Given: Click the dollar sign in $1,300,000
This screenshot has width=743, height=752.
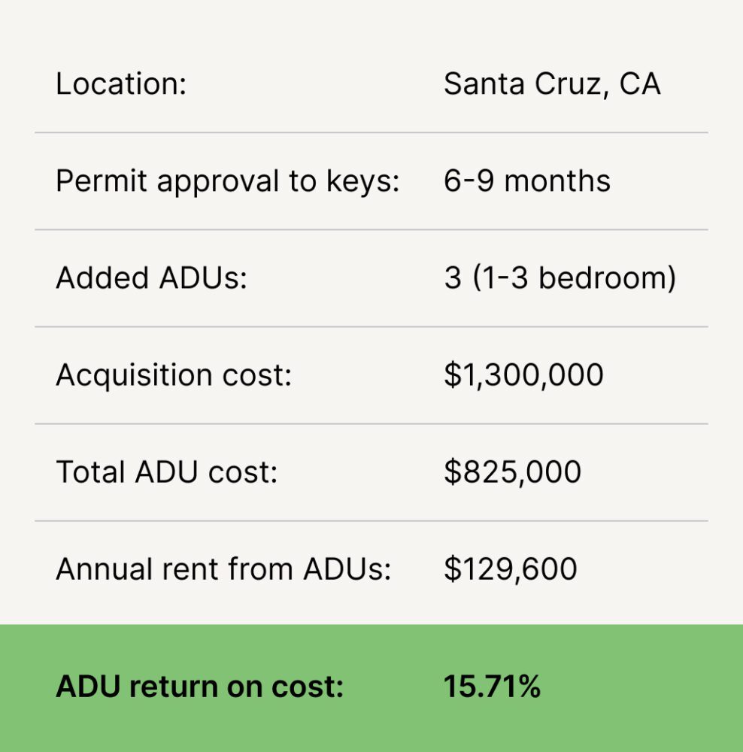Looking at the screenshot, I should point(452,375).
